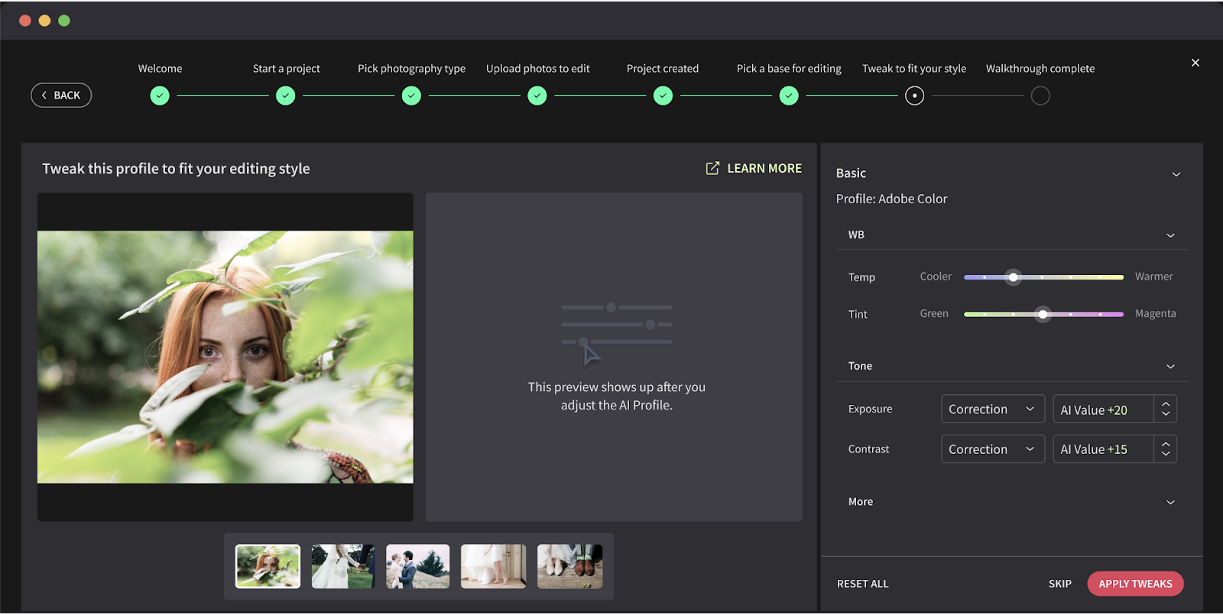Viewport: 1223px width, 615px height.
Task: Click RESET ALL
Action: click(862, 584)
